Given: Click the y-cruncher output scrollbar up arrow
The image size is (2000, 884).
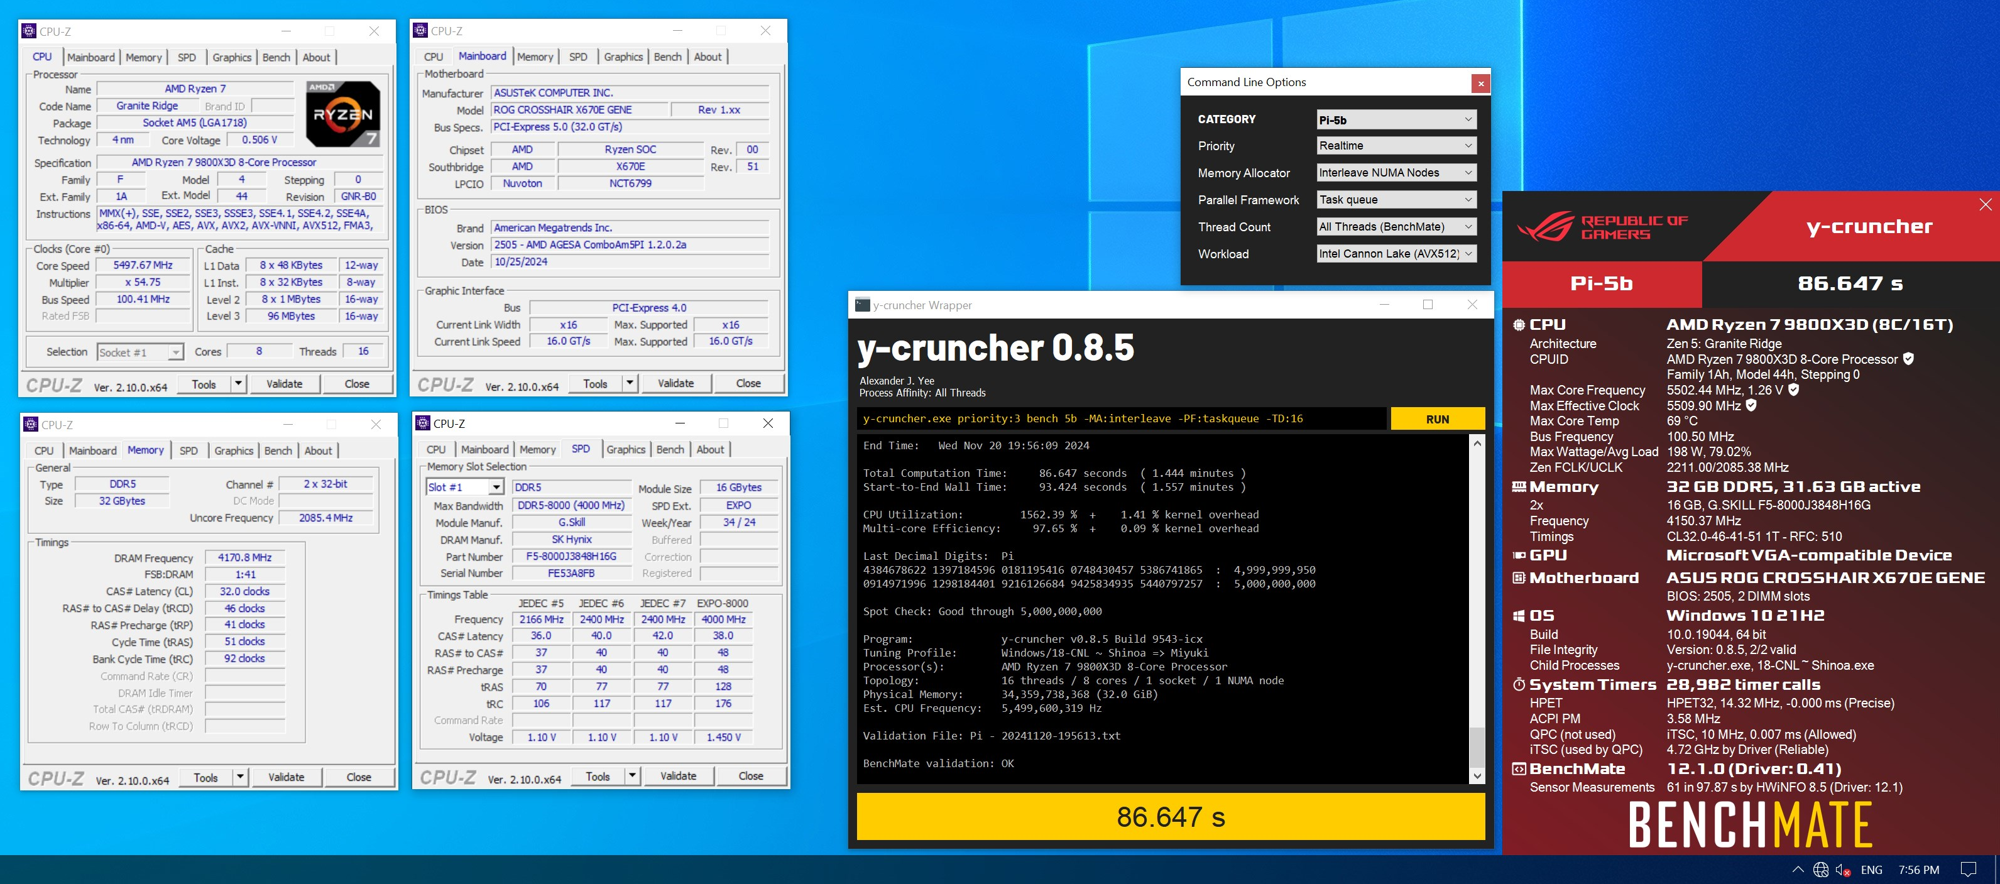Looking at the screenshot, I should coord(1477,443).
